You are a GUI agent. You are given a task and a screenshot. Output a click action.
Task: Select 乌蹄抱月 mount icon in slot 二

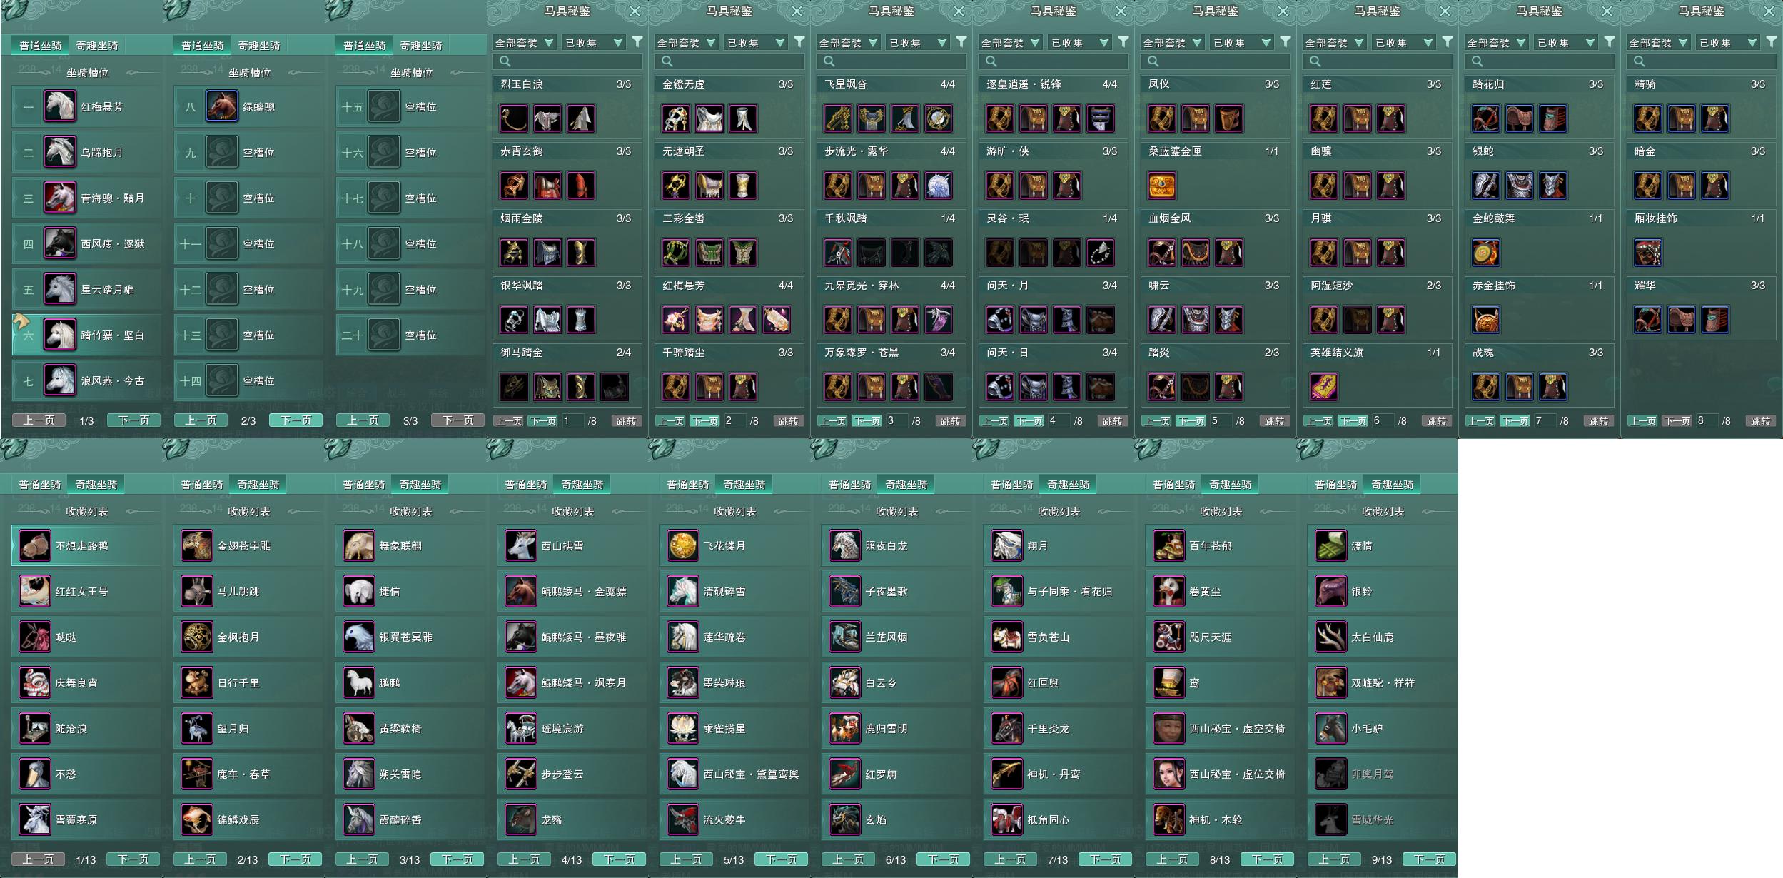[59, 152]
